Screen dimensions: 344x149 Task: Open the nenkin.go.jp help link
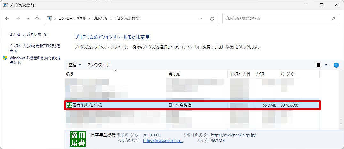point(163,141)
